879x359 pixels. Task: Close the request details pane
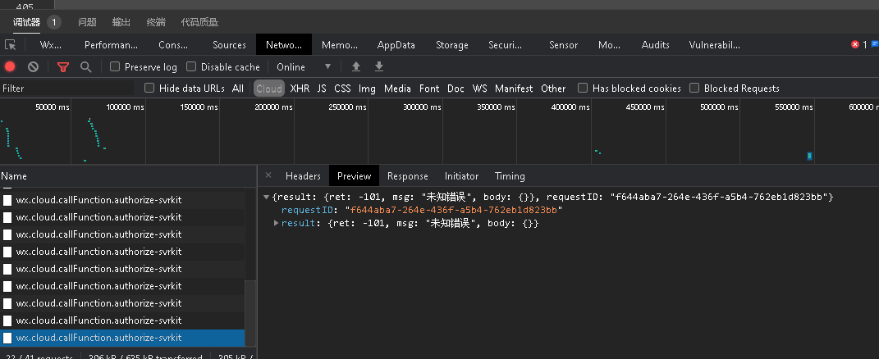click(x=268, y=175)
